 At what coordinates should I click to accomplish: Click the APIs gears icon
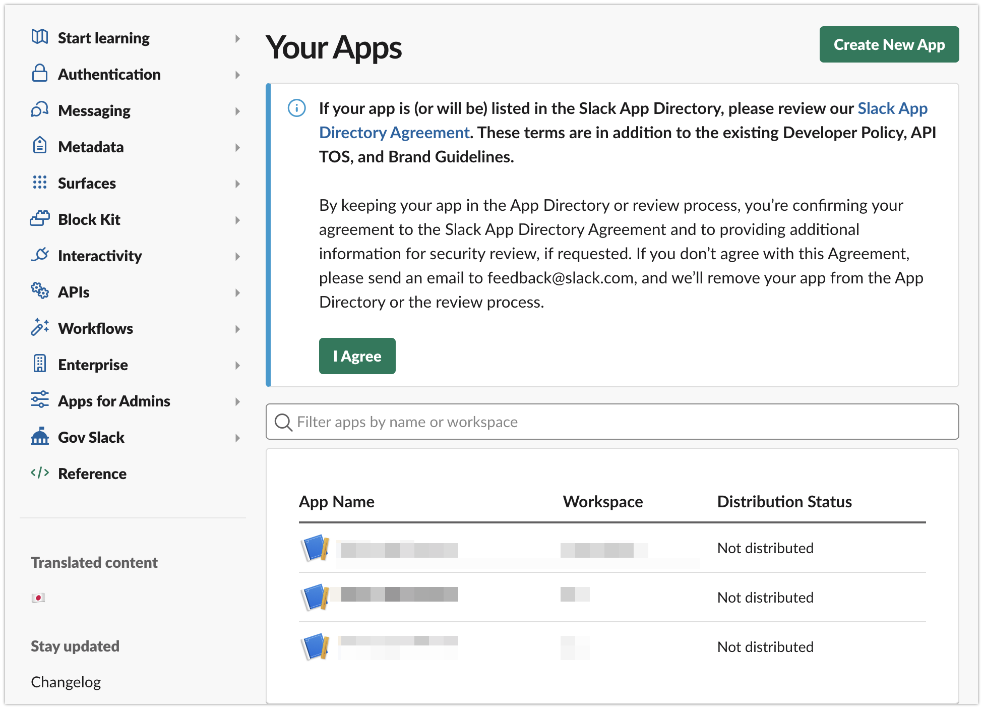point(40,291)
